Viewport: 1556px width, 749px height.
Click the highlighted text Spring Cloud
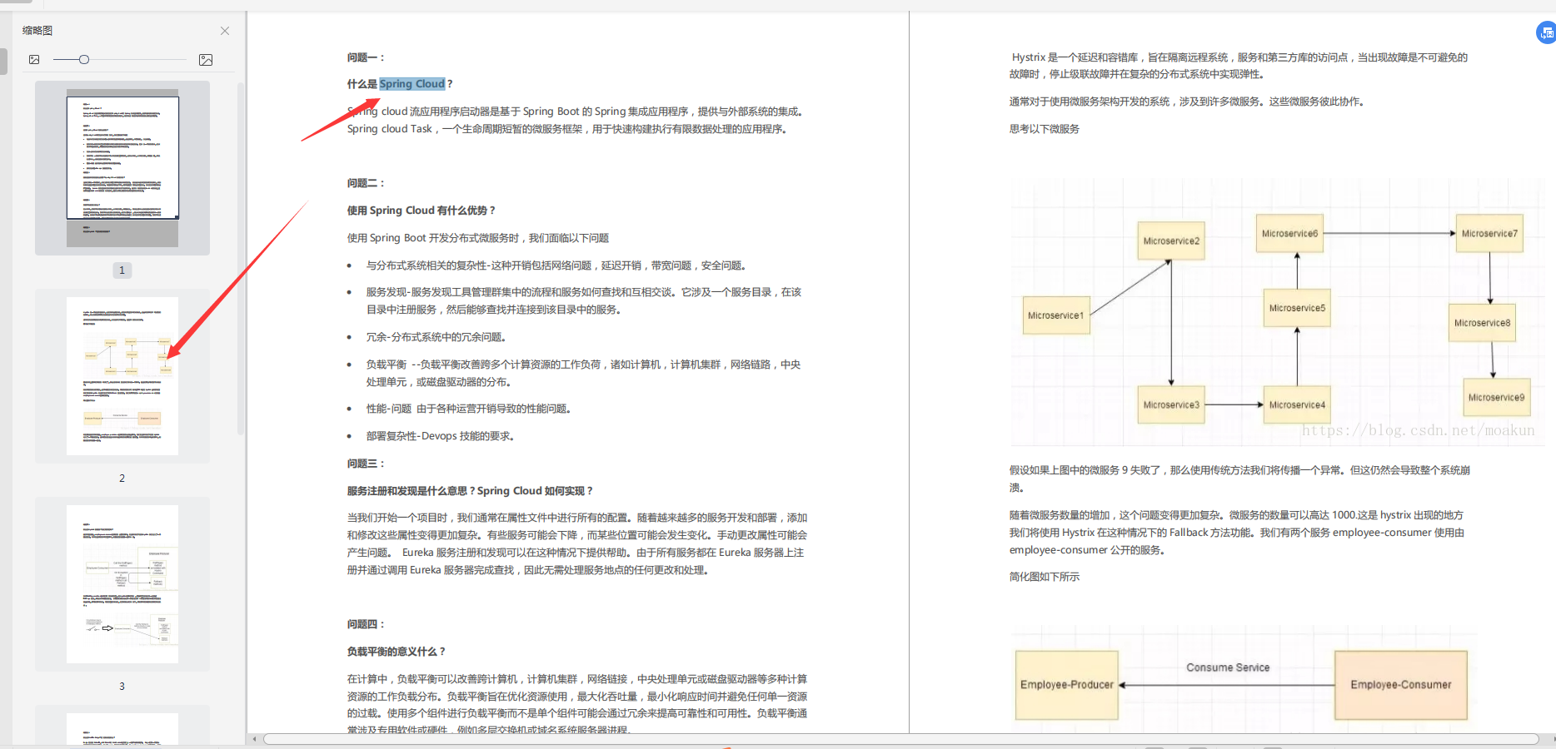coord(412,84)
